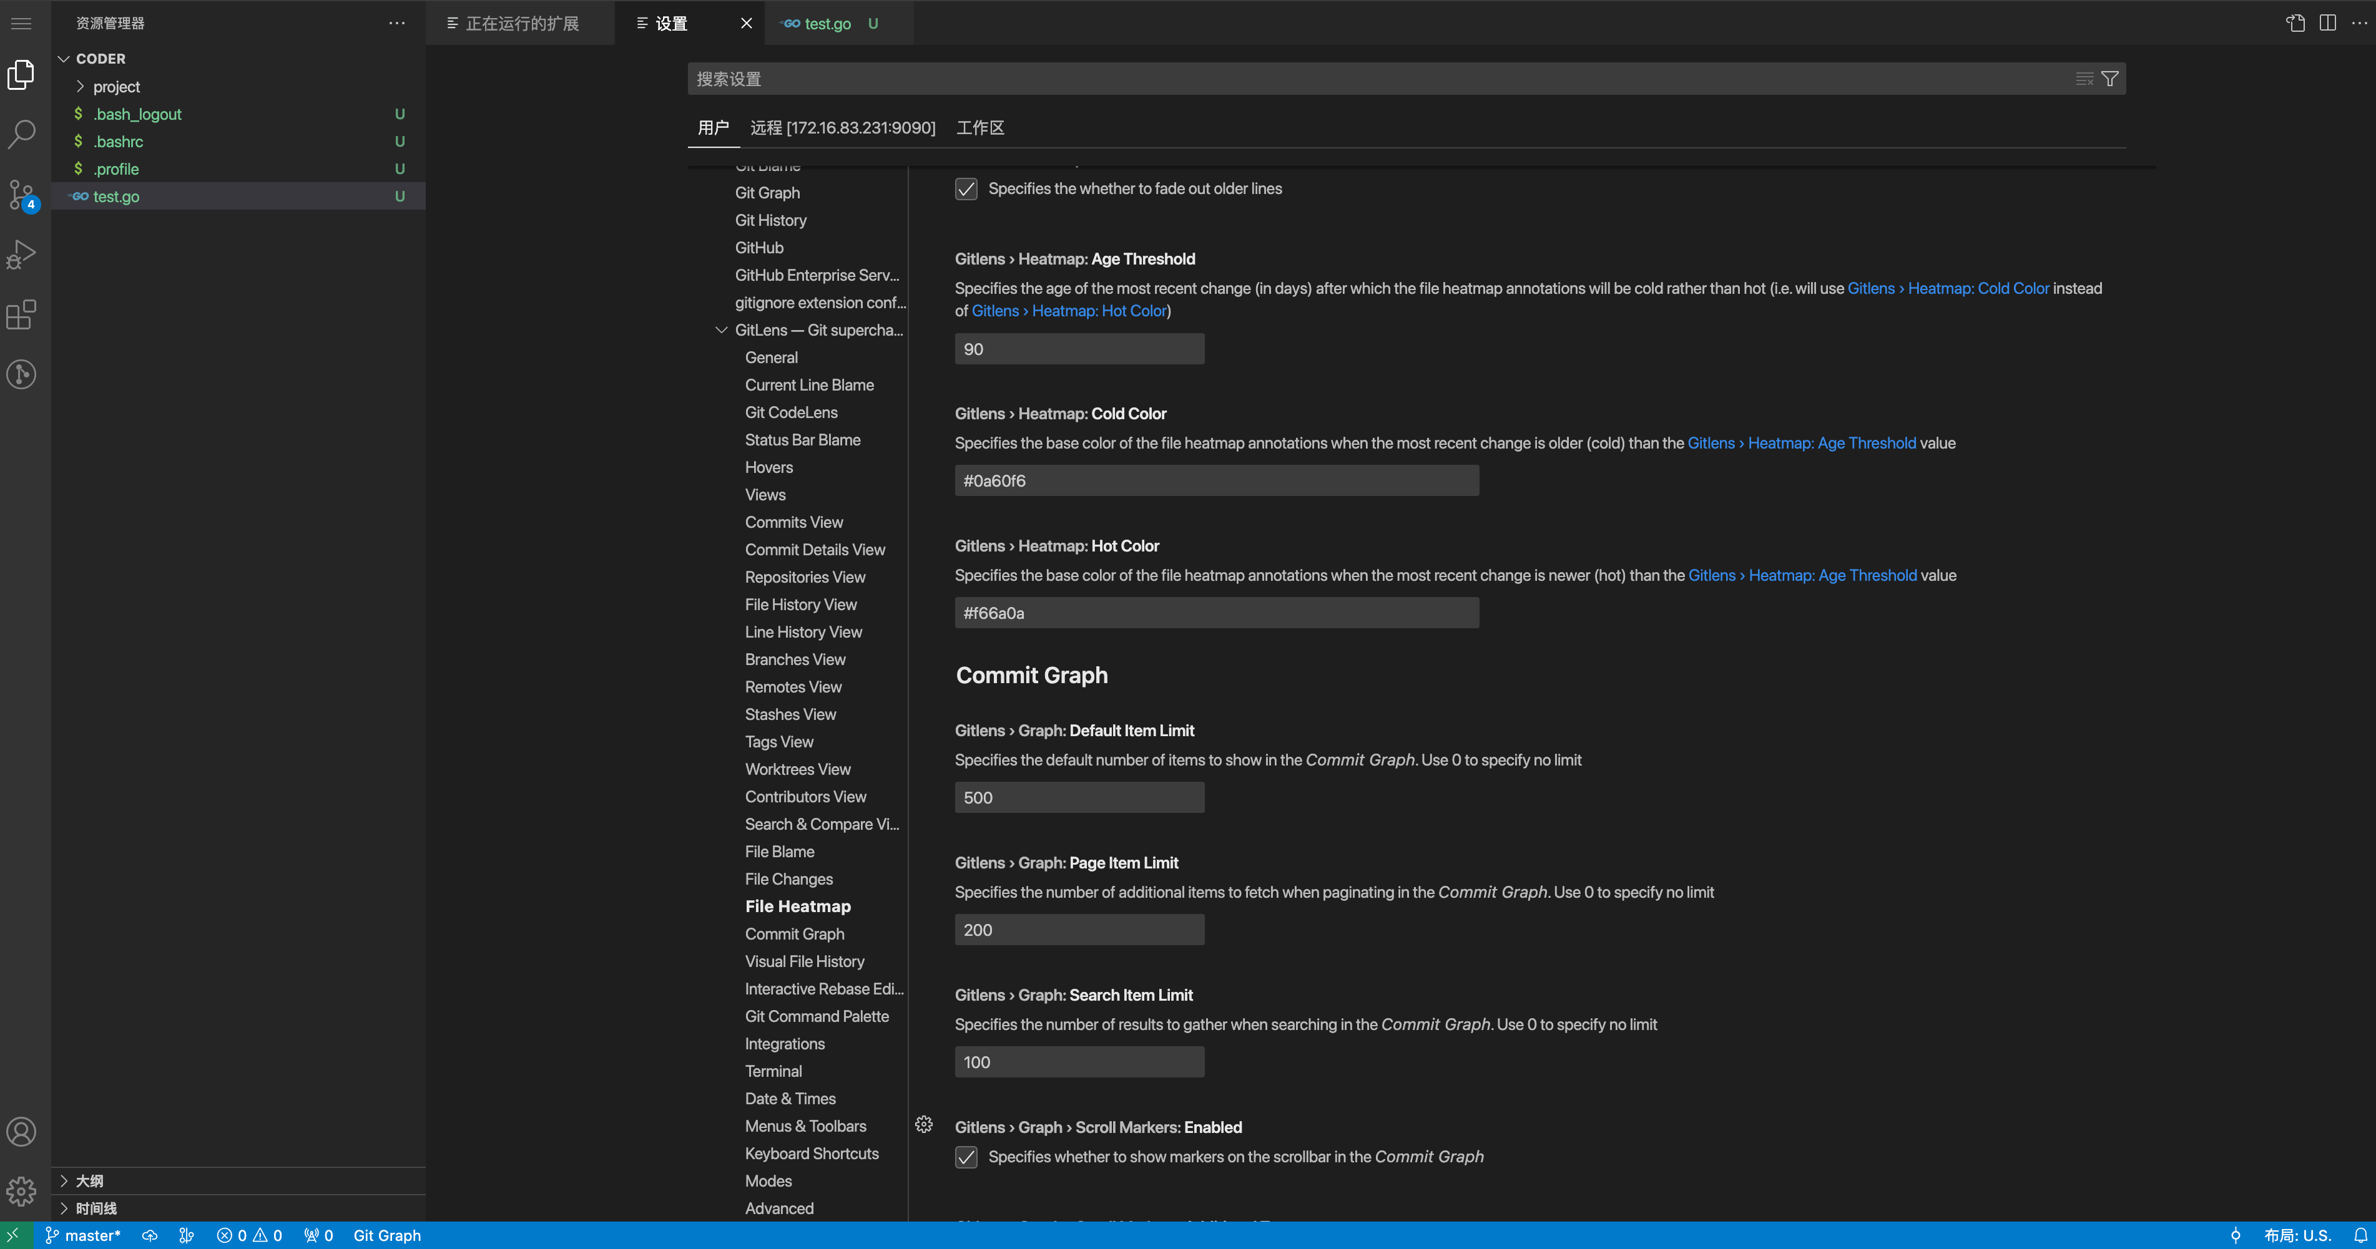The image size is (2376, 1249).
Task: Select the 工作区 settings scope tab
Action: [979, 128]
